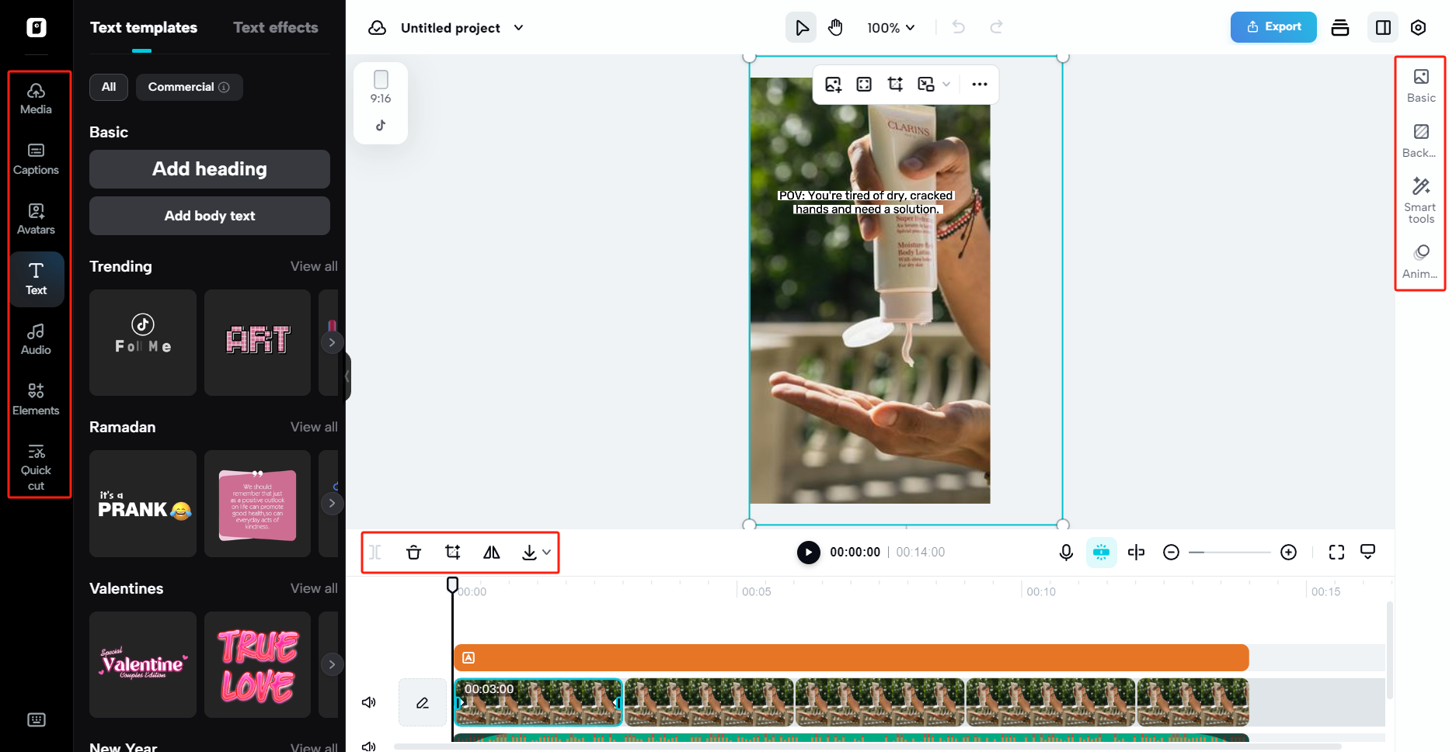
Task: Delete the selected clip using the trash icon
Action: 414,552
